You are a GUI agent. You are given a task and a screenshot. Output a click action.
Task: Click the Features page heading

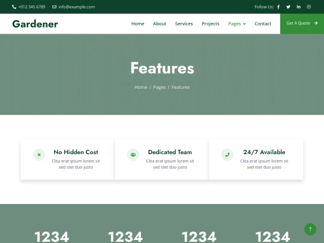[x=162, y=68]
